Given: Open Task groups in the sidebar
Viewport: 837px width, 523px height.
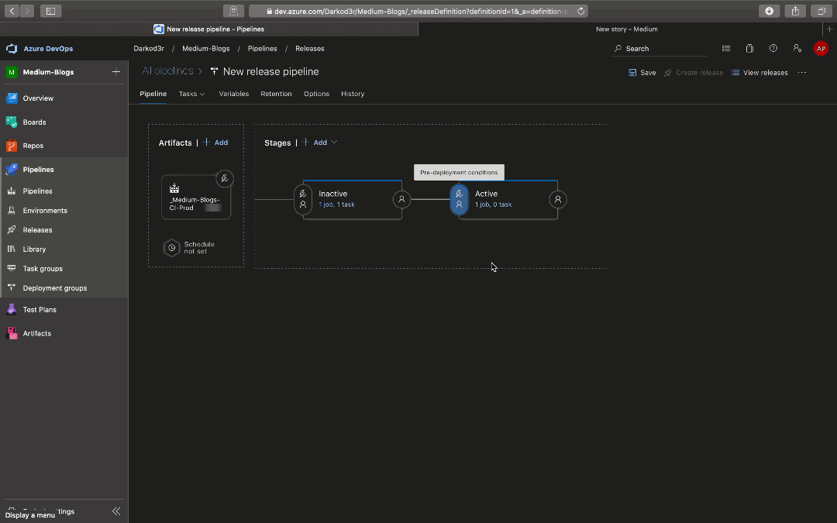Looking at the screenshot, I should click(43, 269).
